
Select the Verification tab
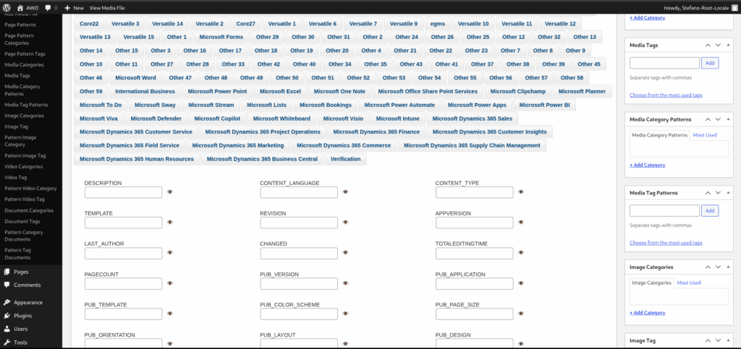pyautogui.click(x=345, y=159)
